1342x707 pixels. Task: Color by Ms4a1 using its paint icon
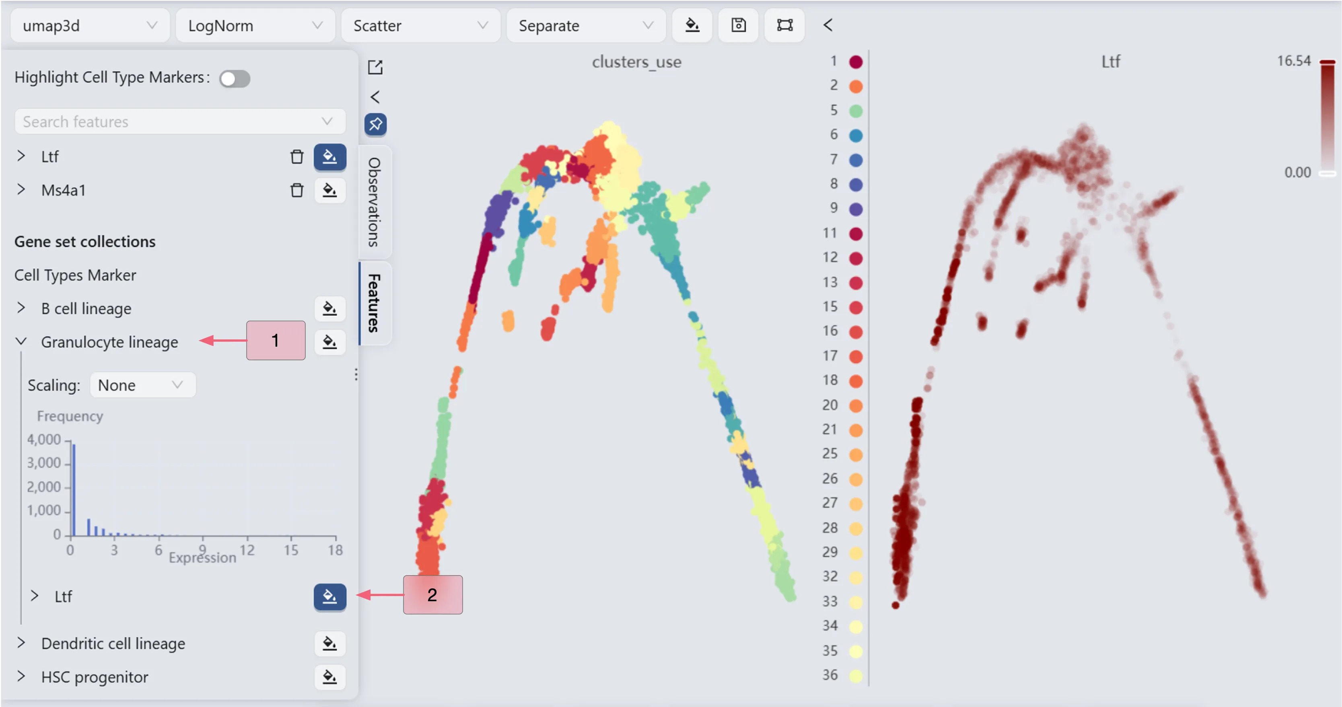(329, 190)
